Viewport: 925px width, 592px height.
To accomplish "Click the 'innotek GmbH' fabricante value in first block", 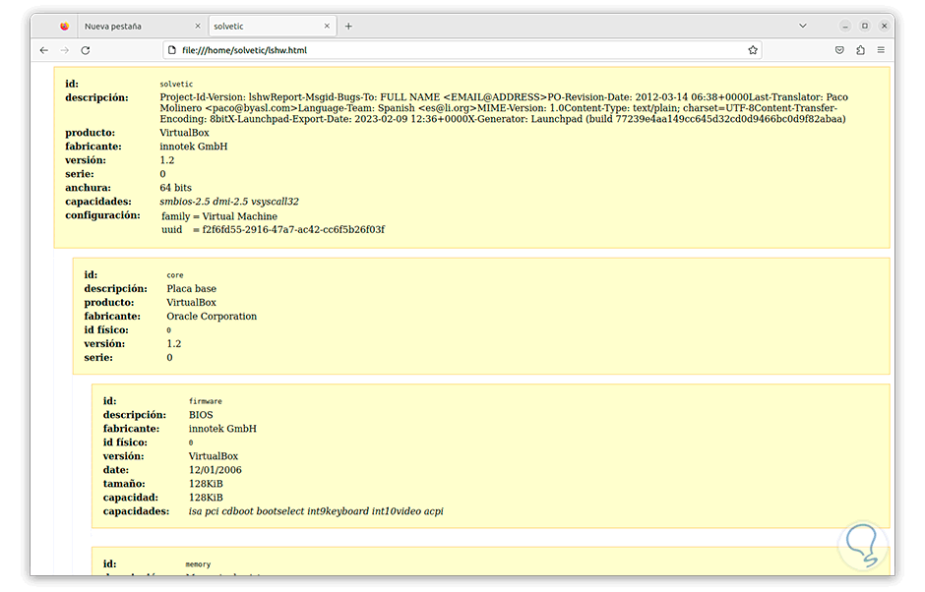I will click(x=194, y=147).
